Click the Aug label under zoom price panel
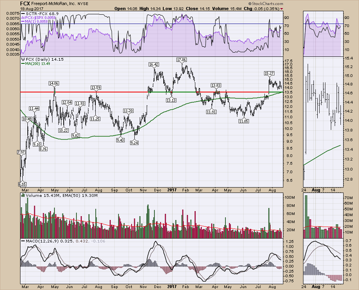The height and width of the screenshot is (290, 359). point(316,190)
